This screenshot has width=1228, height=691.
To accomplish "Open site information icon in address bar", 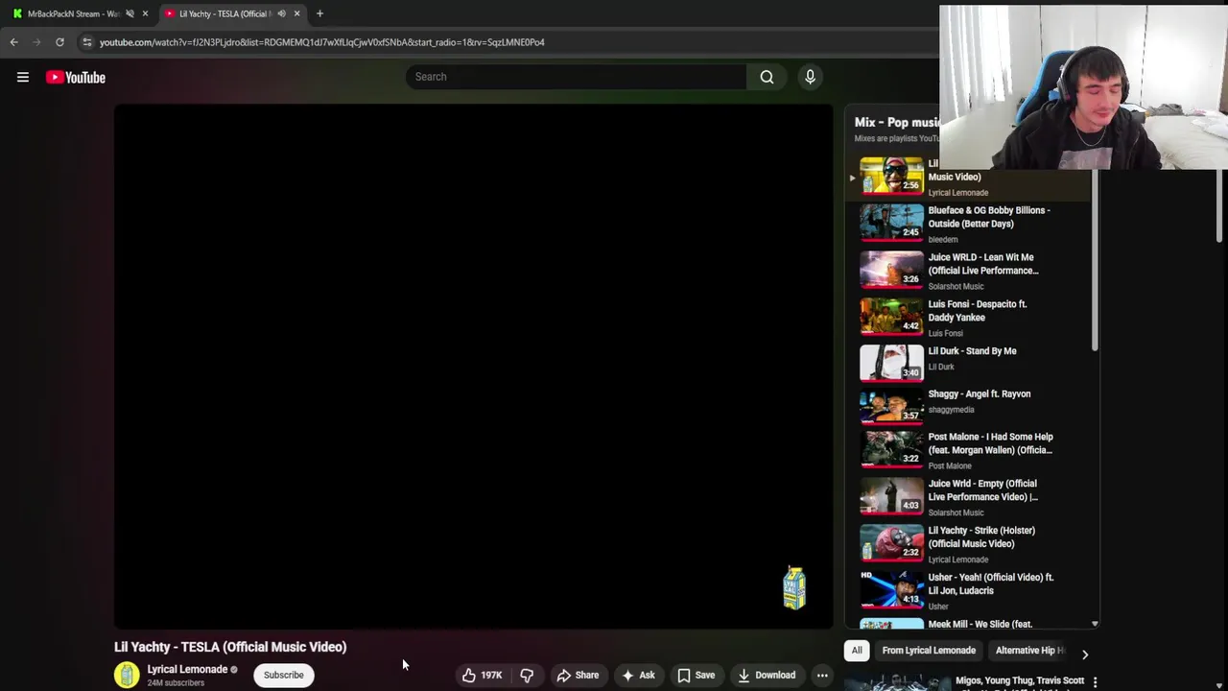I will [87, 42].
